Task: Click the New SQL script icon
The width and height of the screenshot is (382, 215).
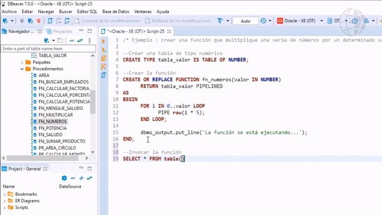Action: (67, 21)
